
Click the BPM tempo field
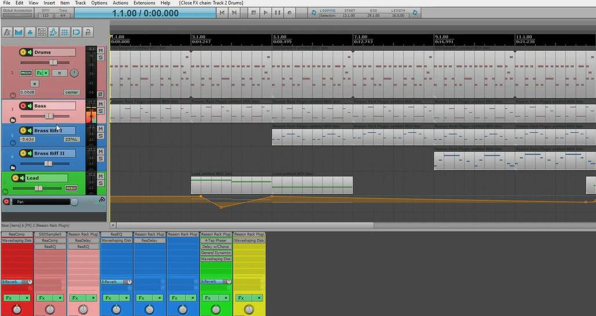(x=45, y=16)
